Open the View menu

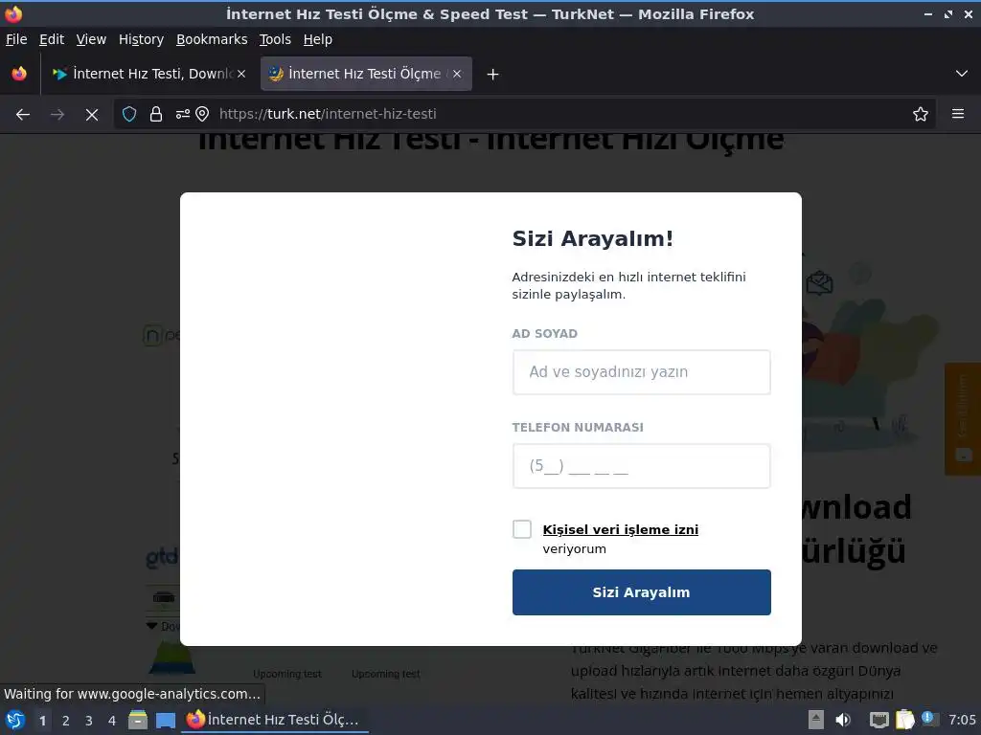point(91,39)
